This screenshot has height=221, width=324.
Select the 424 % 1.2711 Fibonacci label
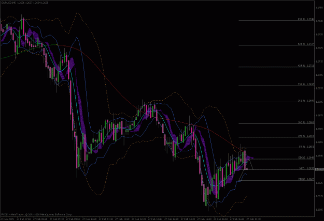tap(306, 66)
